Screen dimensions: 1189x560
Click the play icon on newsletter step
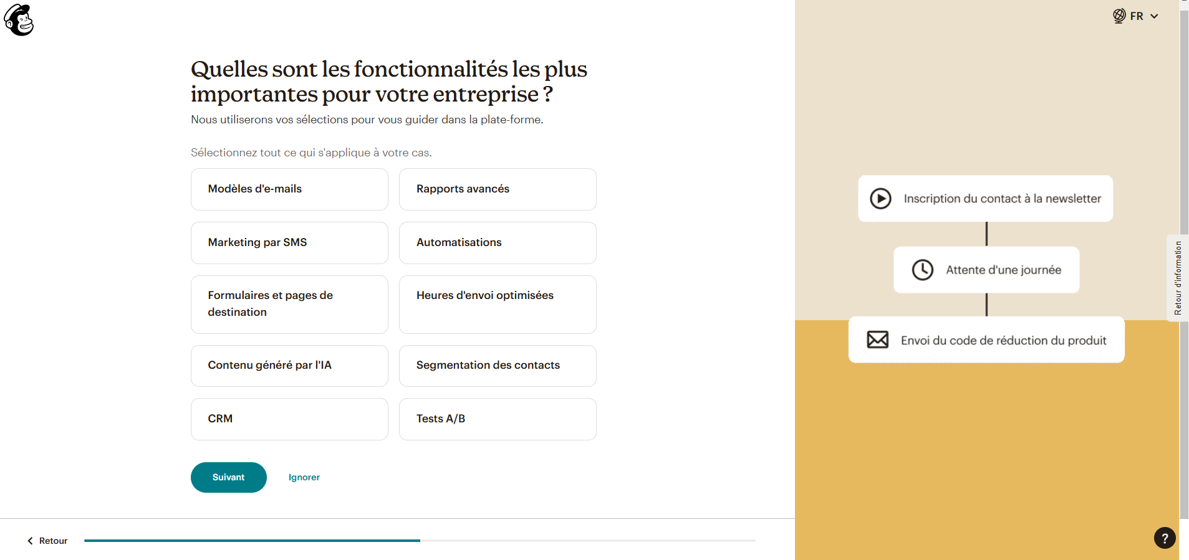pos(880,199)
